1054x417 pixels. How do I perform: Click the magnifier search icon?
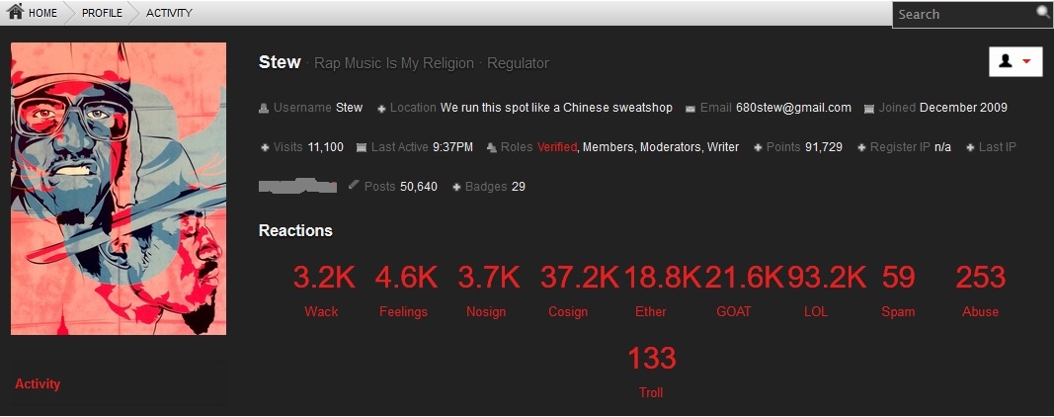(x=1043, y=12)
